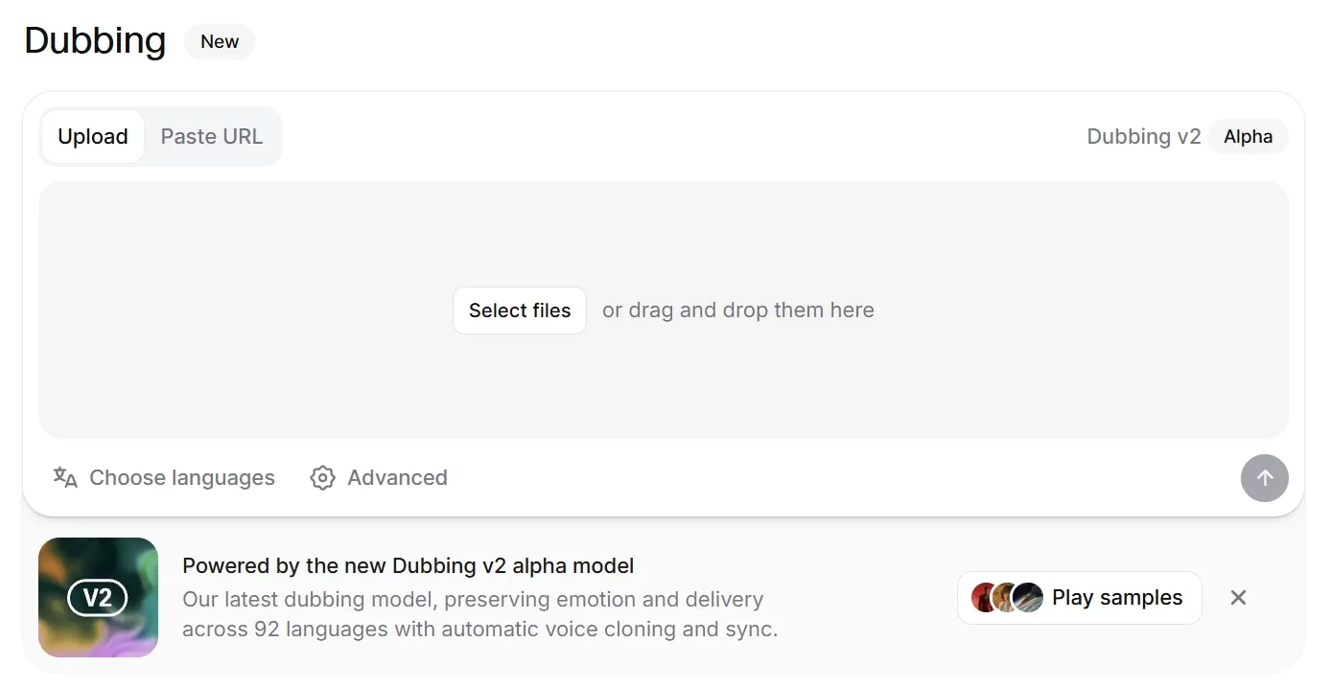The width and height of the screenshot is (1331, 688).
Task: Click the up-arrow submit button
Action: coord(1265,478)
